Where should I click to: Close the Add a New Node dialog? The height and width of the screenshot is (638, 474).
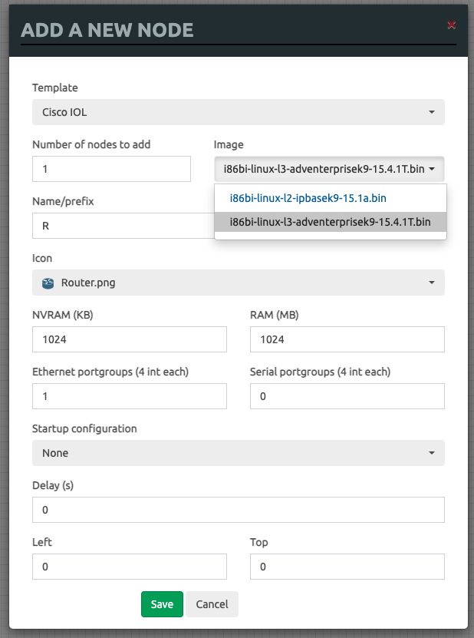point(451,25)
